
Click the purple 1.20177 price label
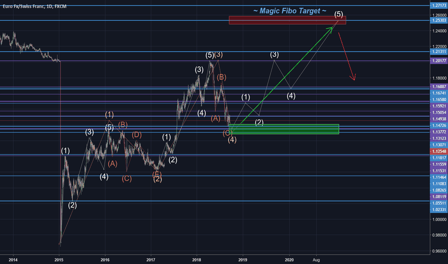click(x=438, y=60)
